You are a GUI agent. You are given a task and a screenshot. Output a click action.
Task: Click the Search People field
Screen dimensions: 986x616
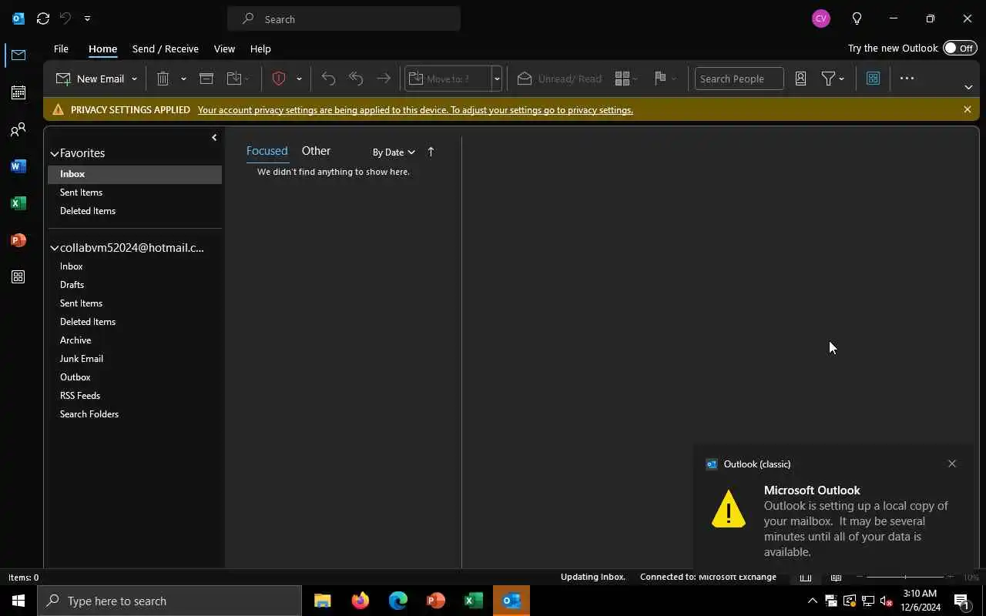coord(739,79)
